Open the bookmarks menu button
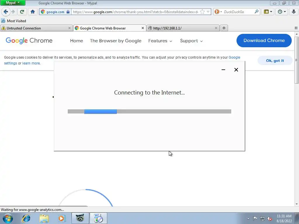Screen dimensions: 299x224 (268, 12)
